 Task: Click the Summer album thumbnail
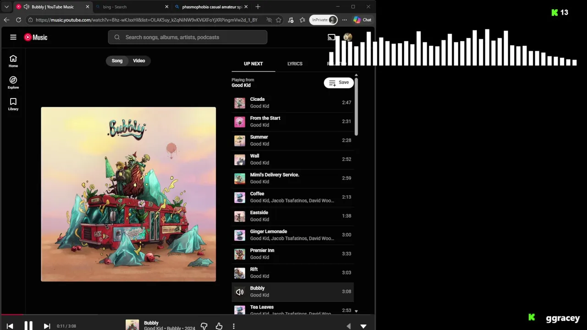(240, 140)
